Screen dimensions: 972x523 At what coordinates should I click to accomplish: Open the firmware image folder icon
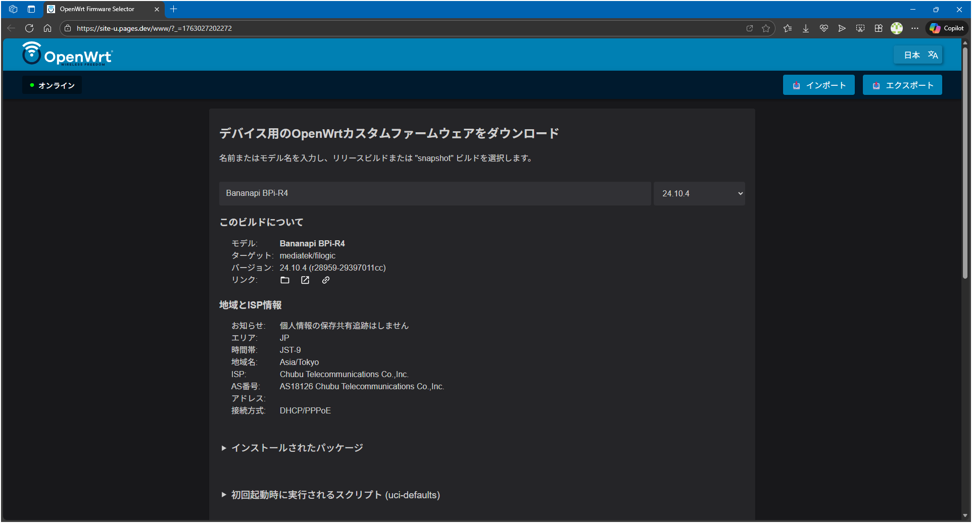coord(285,280)
